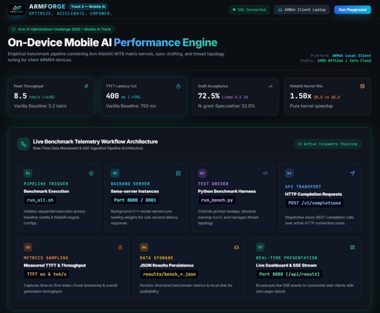Click the Active Telemetry Pipeline badge
Screen dimensions: 380x313
pyautogui.click(x=328, y=144)
